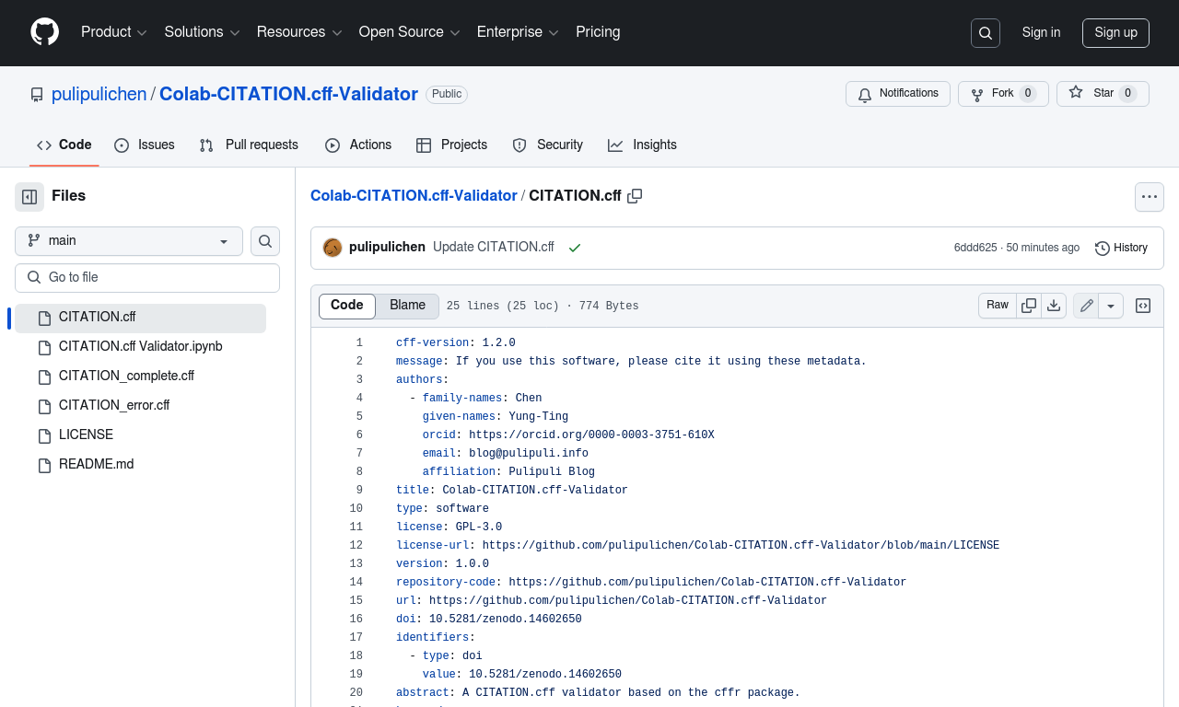Viewport: 1179px width, 707px height.
Task: Open the pulipulichen owner profile link
Action: tap(99, 94)
